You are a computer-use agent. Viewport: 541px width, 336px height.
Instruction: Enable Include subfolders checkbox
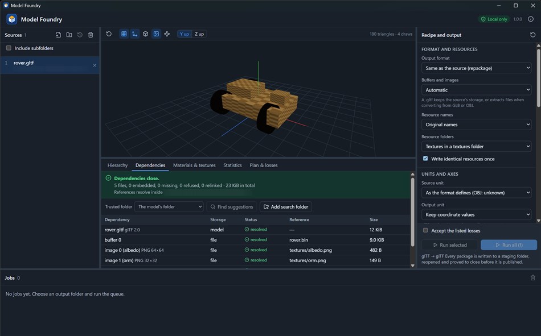[x=9, y=48]
